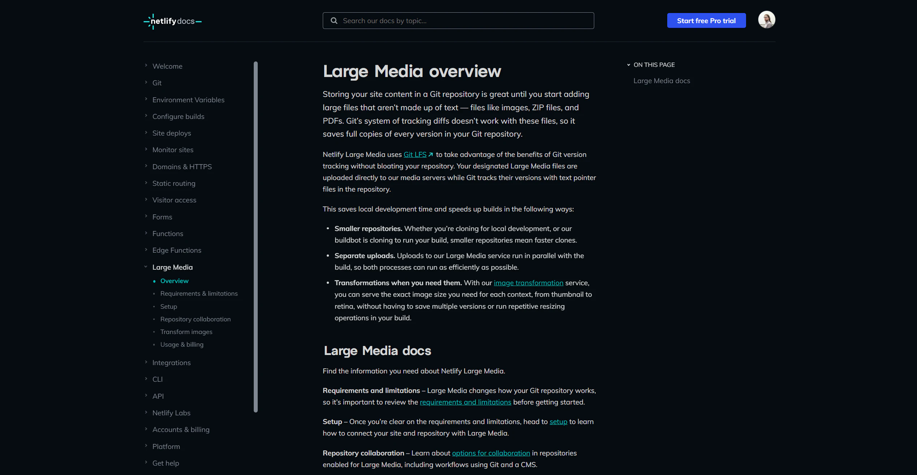
Task: Click the search magnifier icon
Action: [x=334, y=21]
